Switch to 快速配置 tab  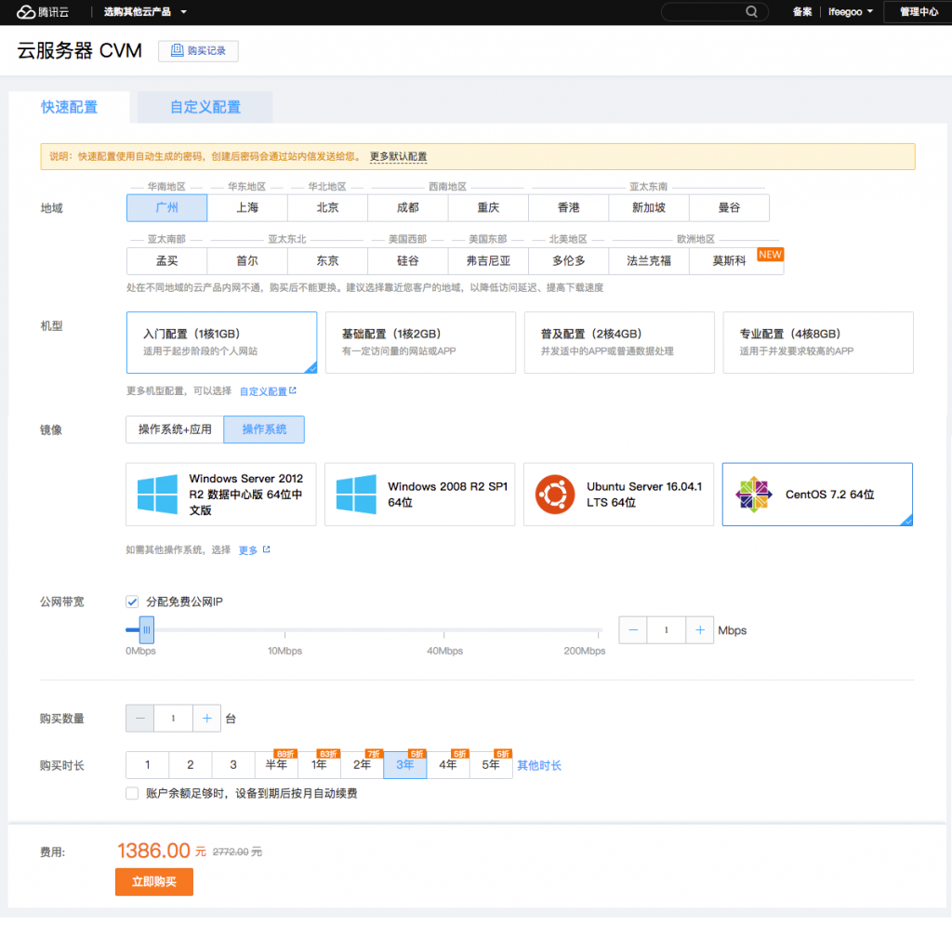point(69,108)
